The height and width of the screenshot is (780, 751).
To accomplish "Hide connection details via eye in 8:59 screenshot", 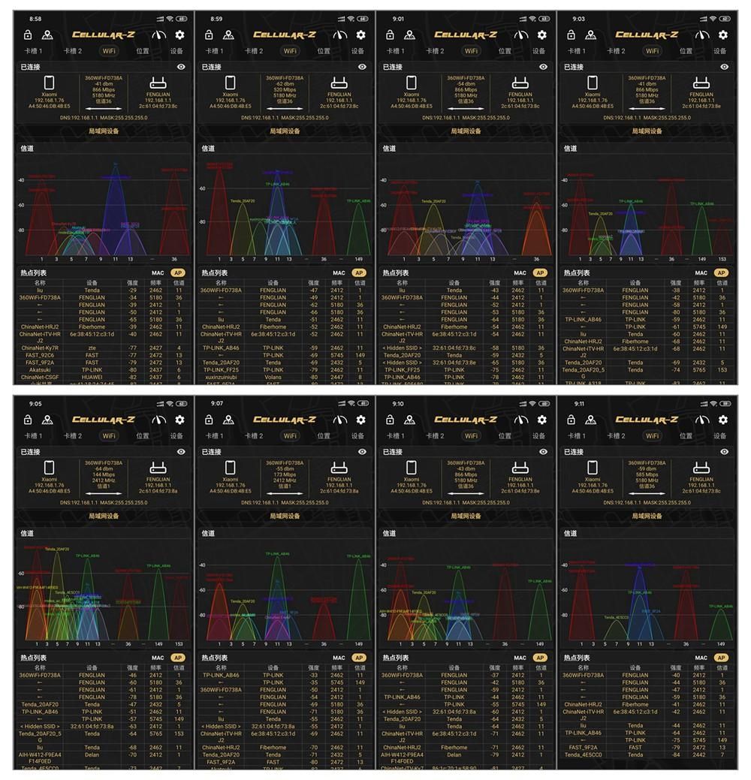I will [362, 67].
